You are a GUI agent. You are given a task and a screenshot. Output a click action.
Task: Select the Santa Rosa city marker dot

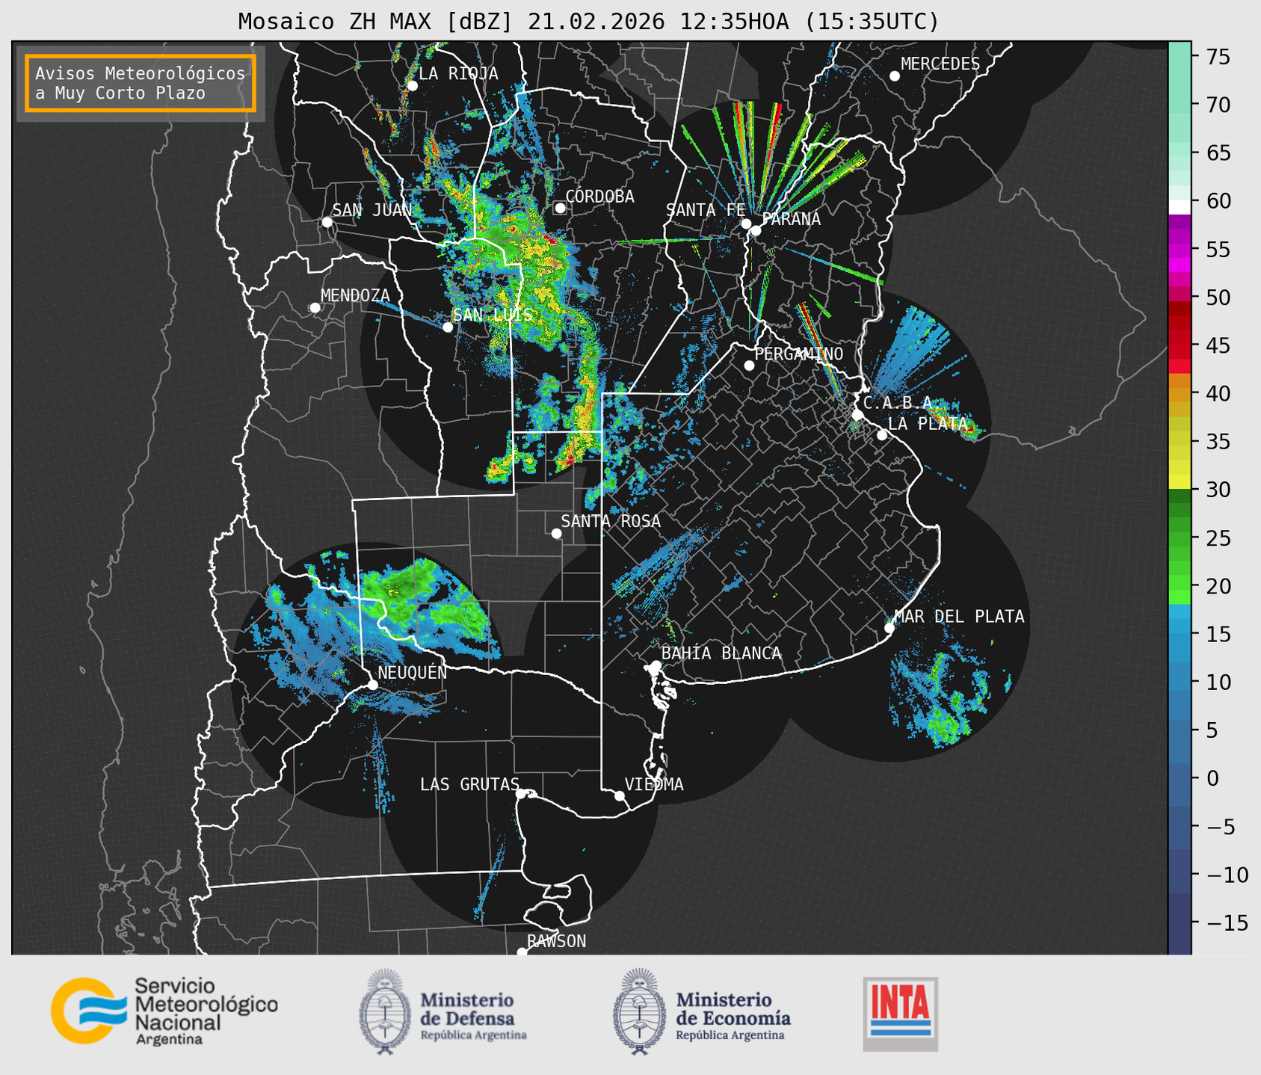coord(556,533)
